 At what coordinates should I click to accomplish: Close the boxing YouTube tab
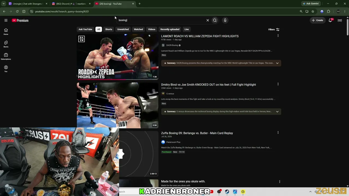tap(133, 4)
